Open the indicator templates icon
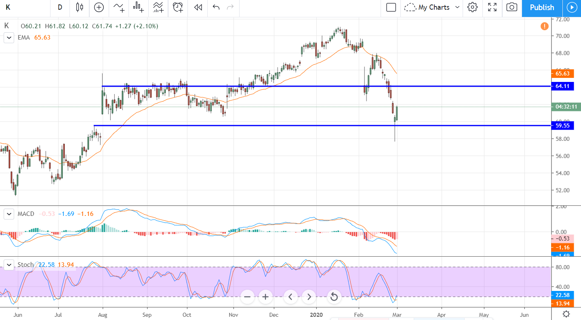581x320 pixels. pyautogui.click(x=158, y=7)
